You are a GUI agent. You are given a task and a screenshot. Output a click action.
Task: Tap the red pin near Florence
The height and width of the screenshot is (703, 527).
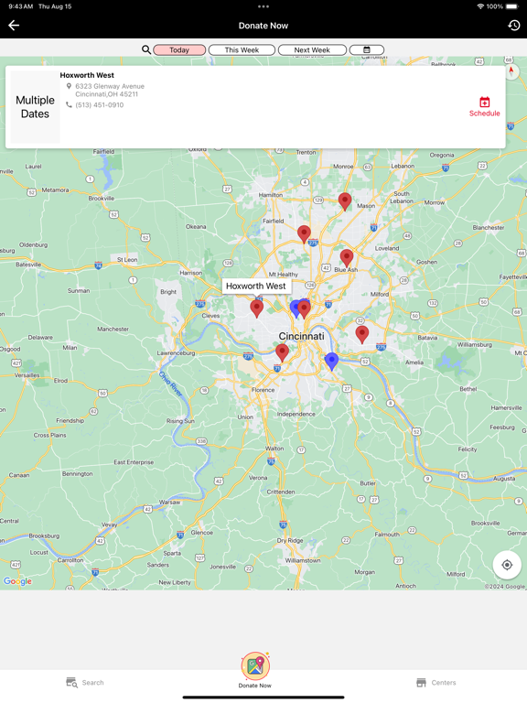click(282, 352)
